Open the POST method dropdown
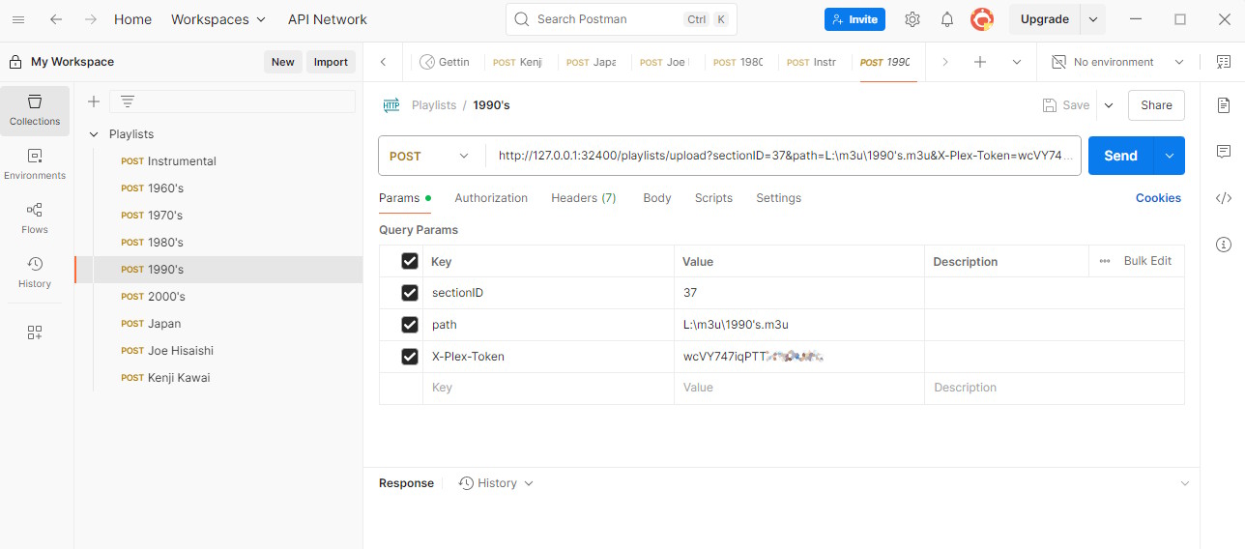Image resolution: width=1245 pixels, height=549 pixels. pos(430,156)
